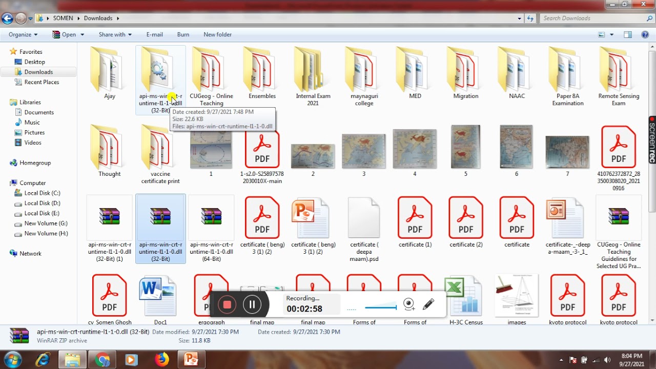The image size is (656, 369).
Task: Open the Windows Start menu
Action: click(x=12, y=359)
